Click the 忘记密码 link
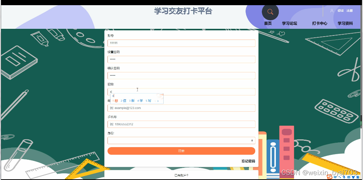 click(248, 161)
